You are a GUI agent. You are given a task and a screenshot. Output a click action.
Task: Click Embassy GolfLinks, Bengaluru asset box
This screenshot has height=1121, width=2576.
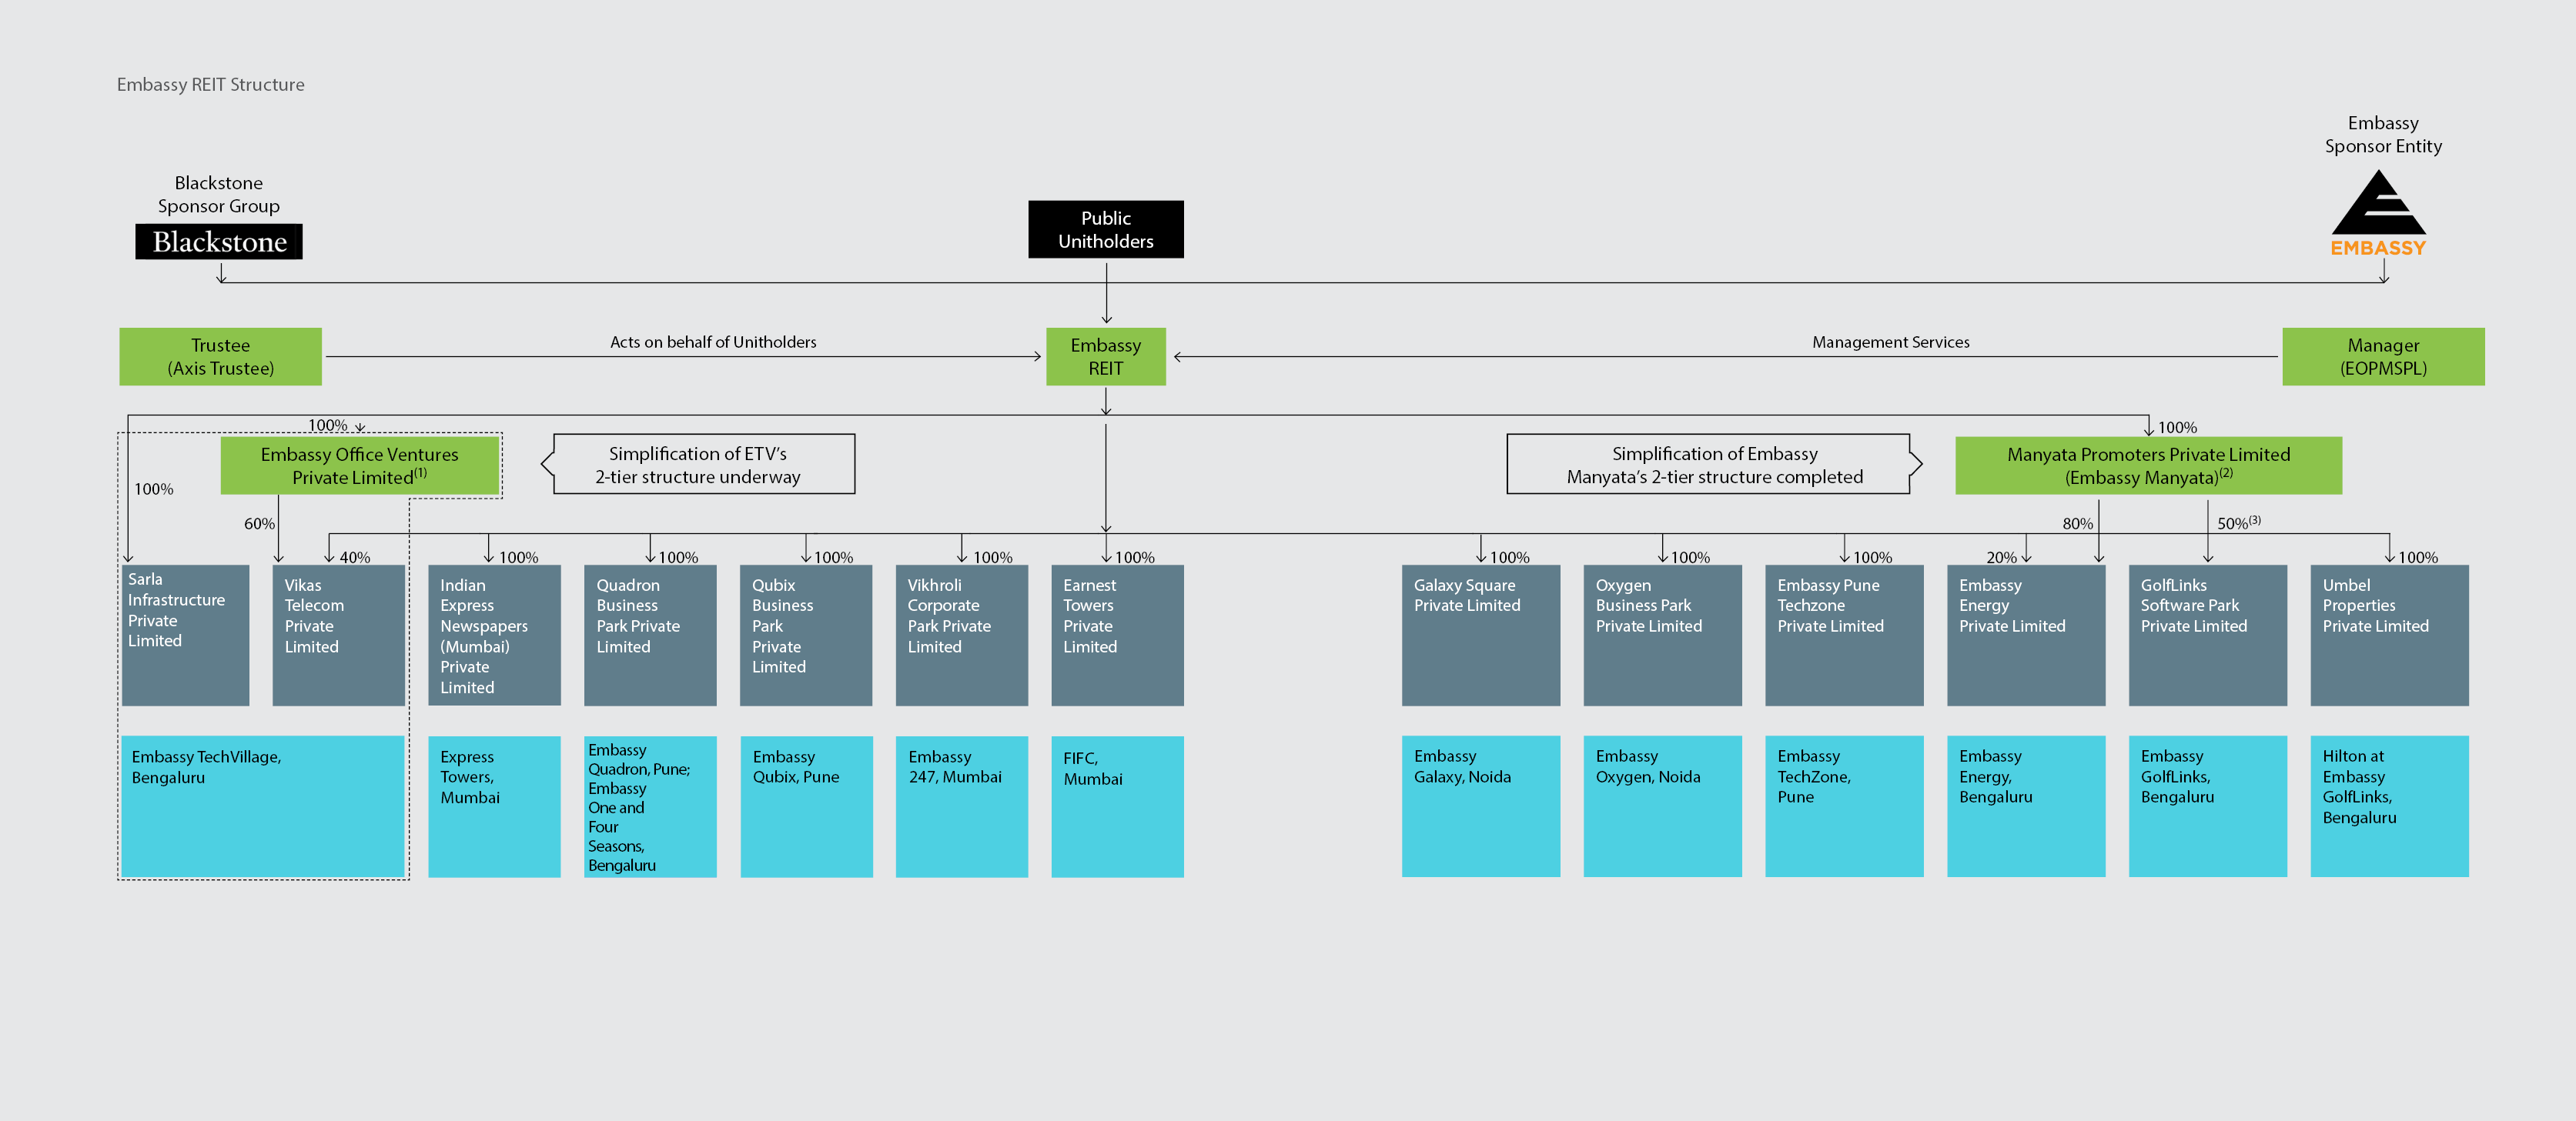[2208, 807]
